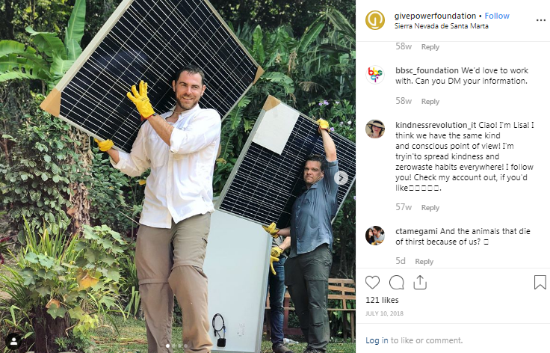Open the comment speech bubble icon
The width and height of the screenshot is (550, 353).
[x=396, y=283]
